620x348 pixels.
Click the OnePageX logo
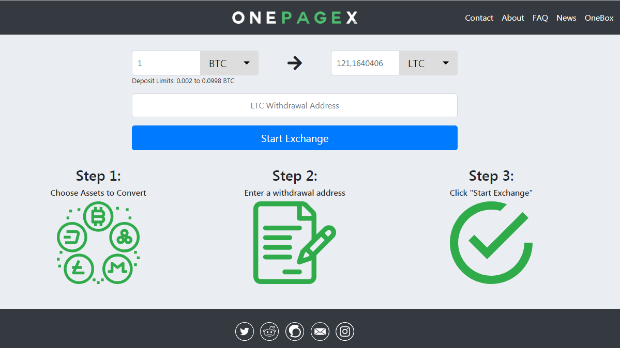coord(295,18)
